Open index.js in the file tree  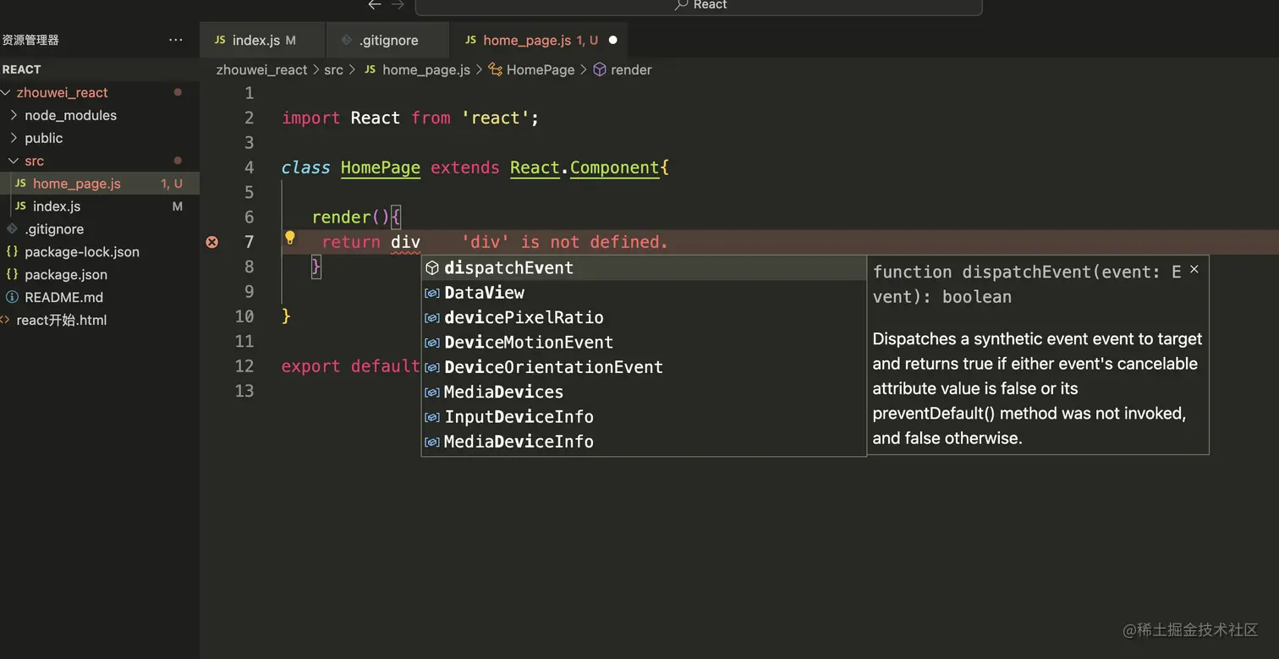pos(100,206)
